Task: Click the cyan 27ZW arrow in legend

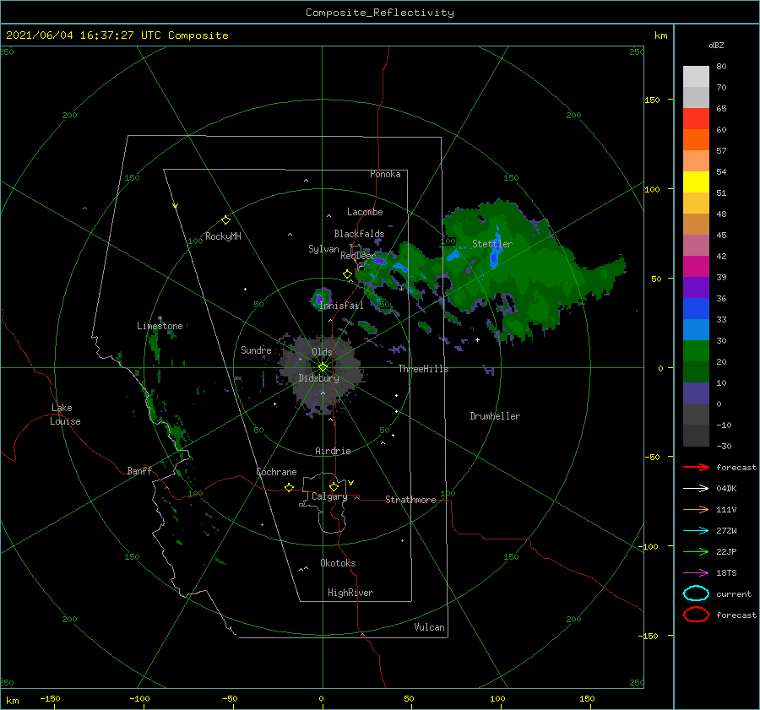Action: (x=696, y=531)
